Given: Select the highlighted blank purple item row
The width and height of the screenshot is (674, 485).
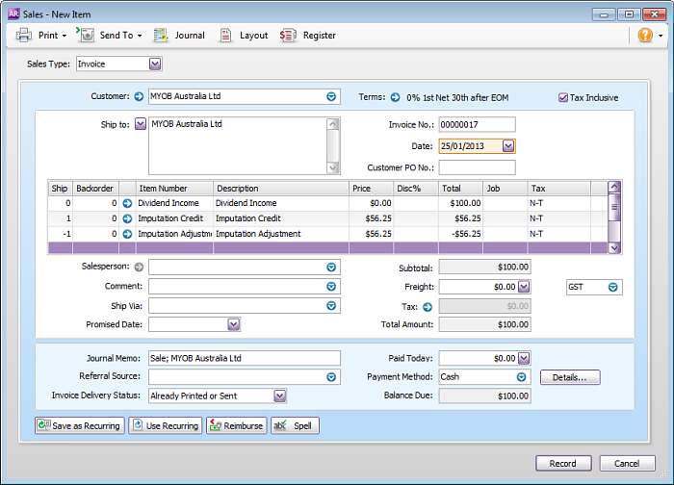Looking at the screenshot, I should 328,248.
